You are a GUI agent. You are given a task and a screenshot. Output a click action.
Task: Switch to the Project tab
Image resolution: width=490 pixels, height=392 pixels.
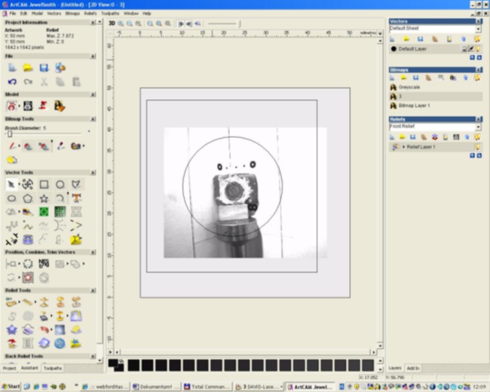[9, 368]
